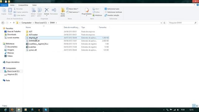Screen dimensions: 199x112
Task: Open Músicas library in the sidebar
Action: tap(10, 53)
